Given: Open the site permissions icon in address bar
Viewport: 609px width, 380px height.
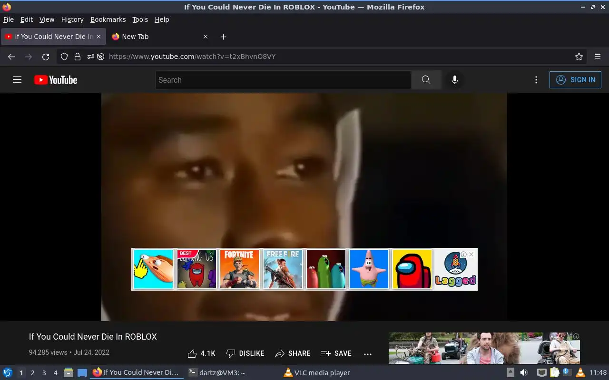Looking at the screenshot, I should point(90,57).
